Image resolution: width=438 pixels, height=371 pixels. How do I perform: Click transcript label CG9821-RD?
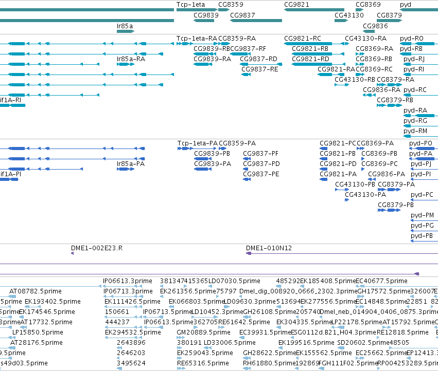[311, 59]
